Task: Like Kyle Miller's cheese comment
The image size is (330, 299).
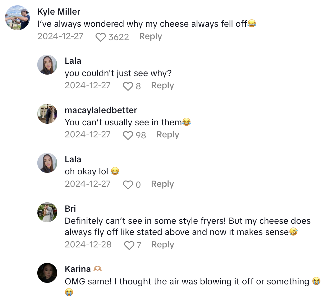Action: 100,37
